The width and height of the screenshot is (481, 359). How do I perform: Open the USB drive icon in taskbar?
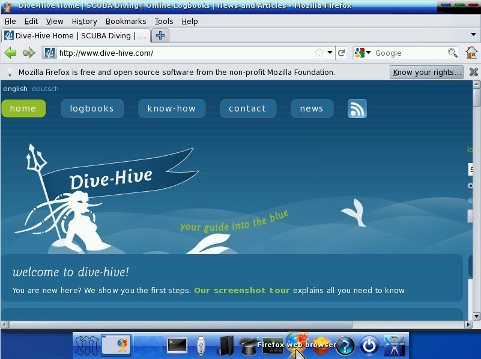(x=201, y=345)
